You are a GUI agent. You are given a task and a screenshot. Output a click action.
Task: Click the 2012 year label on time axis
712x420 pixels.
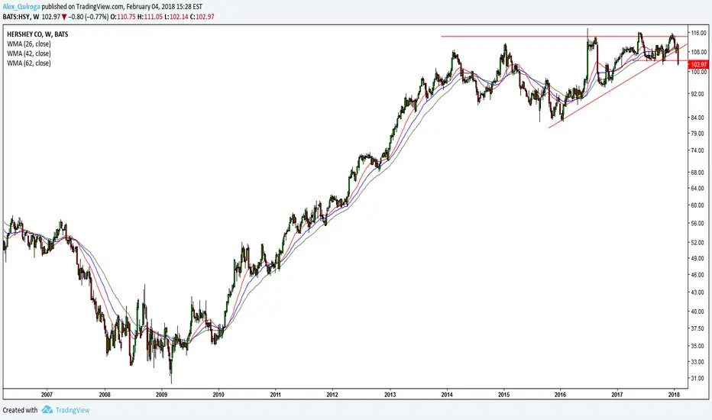pos(332,395)
